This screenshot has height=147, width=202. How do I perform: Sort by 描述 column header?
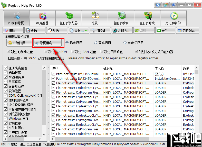76,69
